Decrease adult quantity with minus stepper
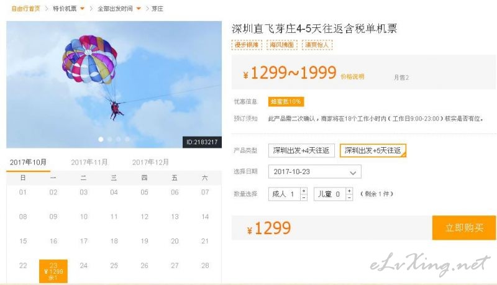 click(304, 197)
